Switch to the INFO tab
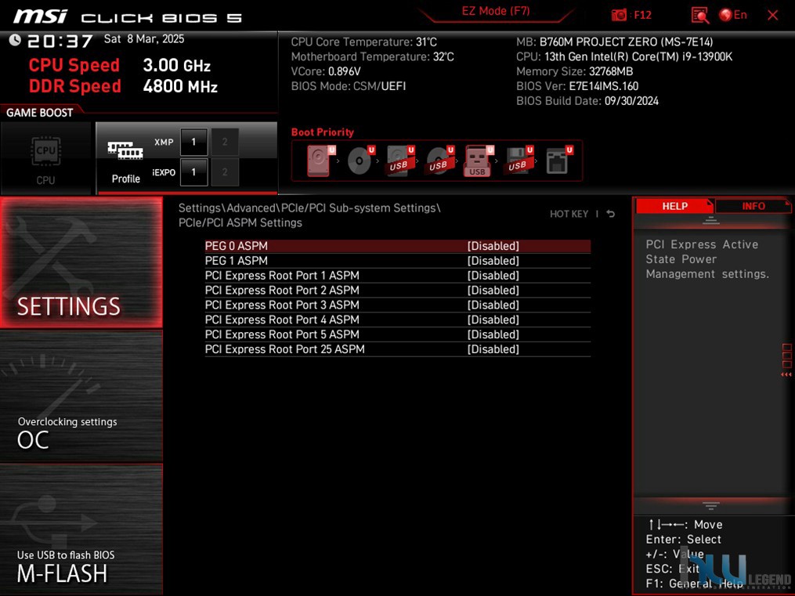 pyautogui.click(x=753, y=206)
